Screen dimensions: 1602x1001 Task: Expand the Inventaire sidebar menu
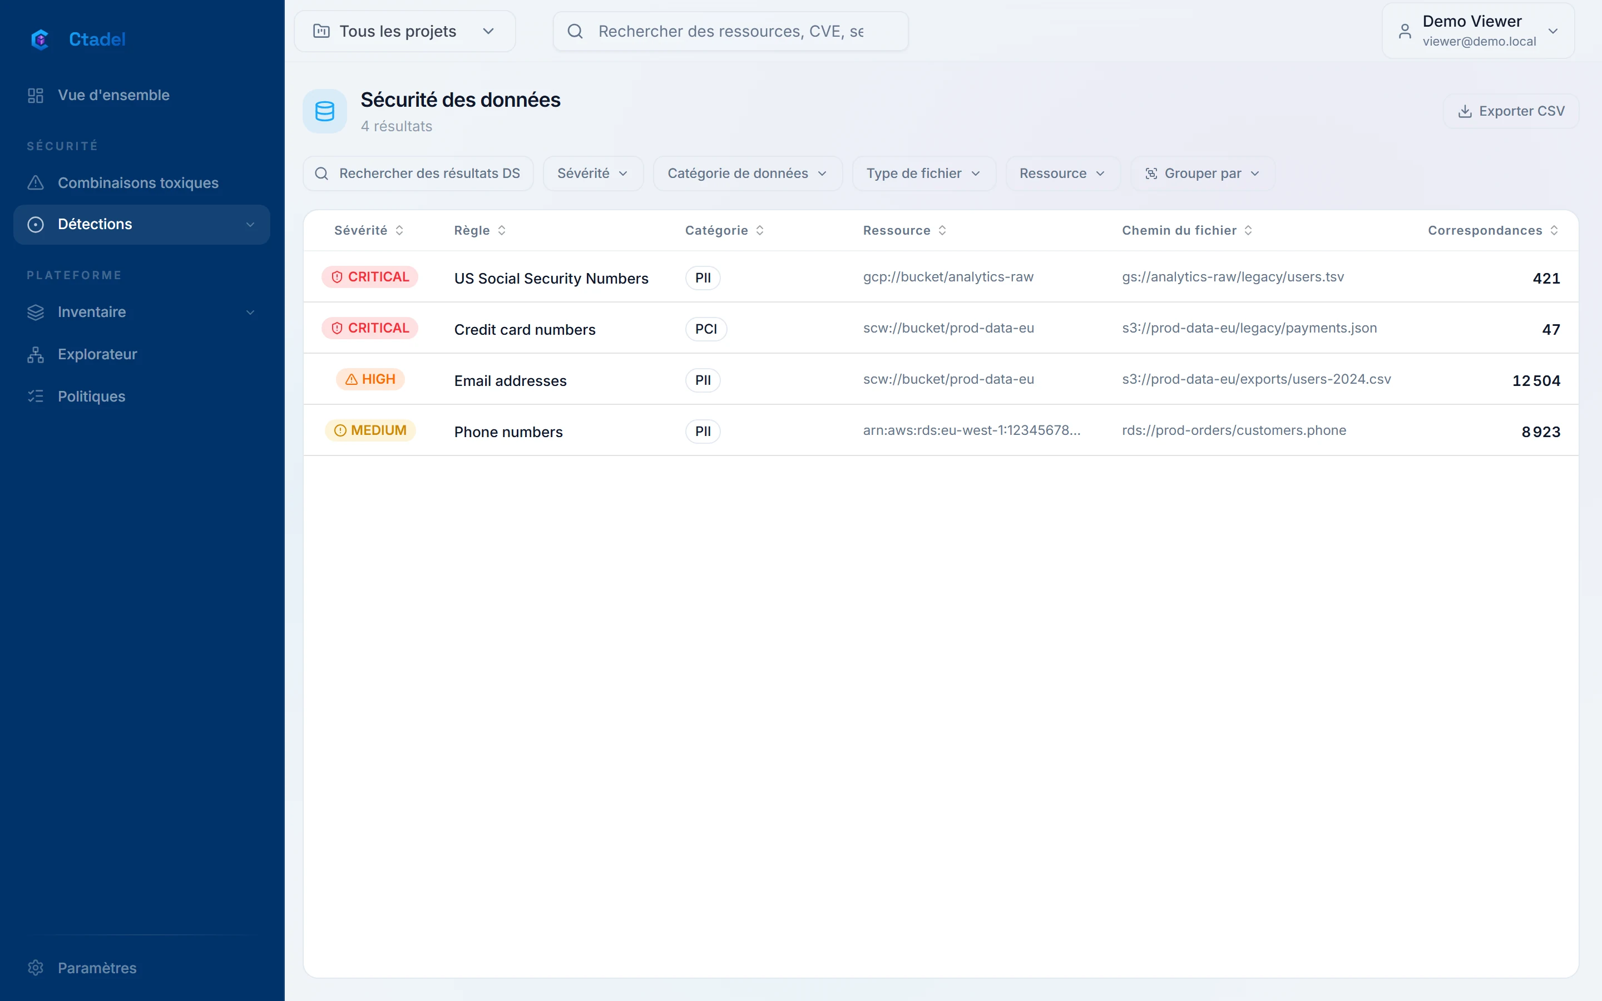tap(142, 312)
